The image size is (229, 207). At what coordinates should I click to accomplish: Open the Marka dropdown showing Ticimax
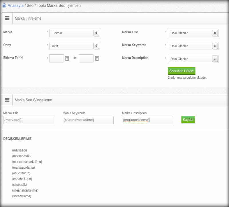click(74, 33)
